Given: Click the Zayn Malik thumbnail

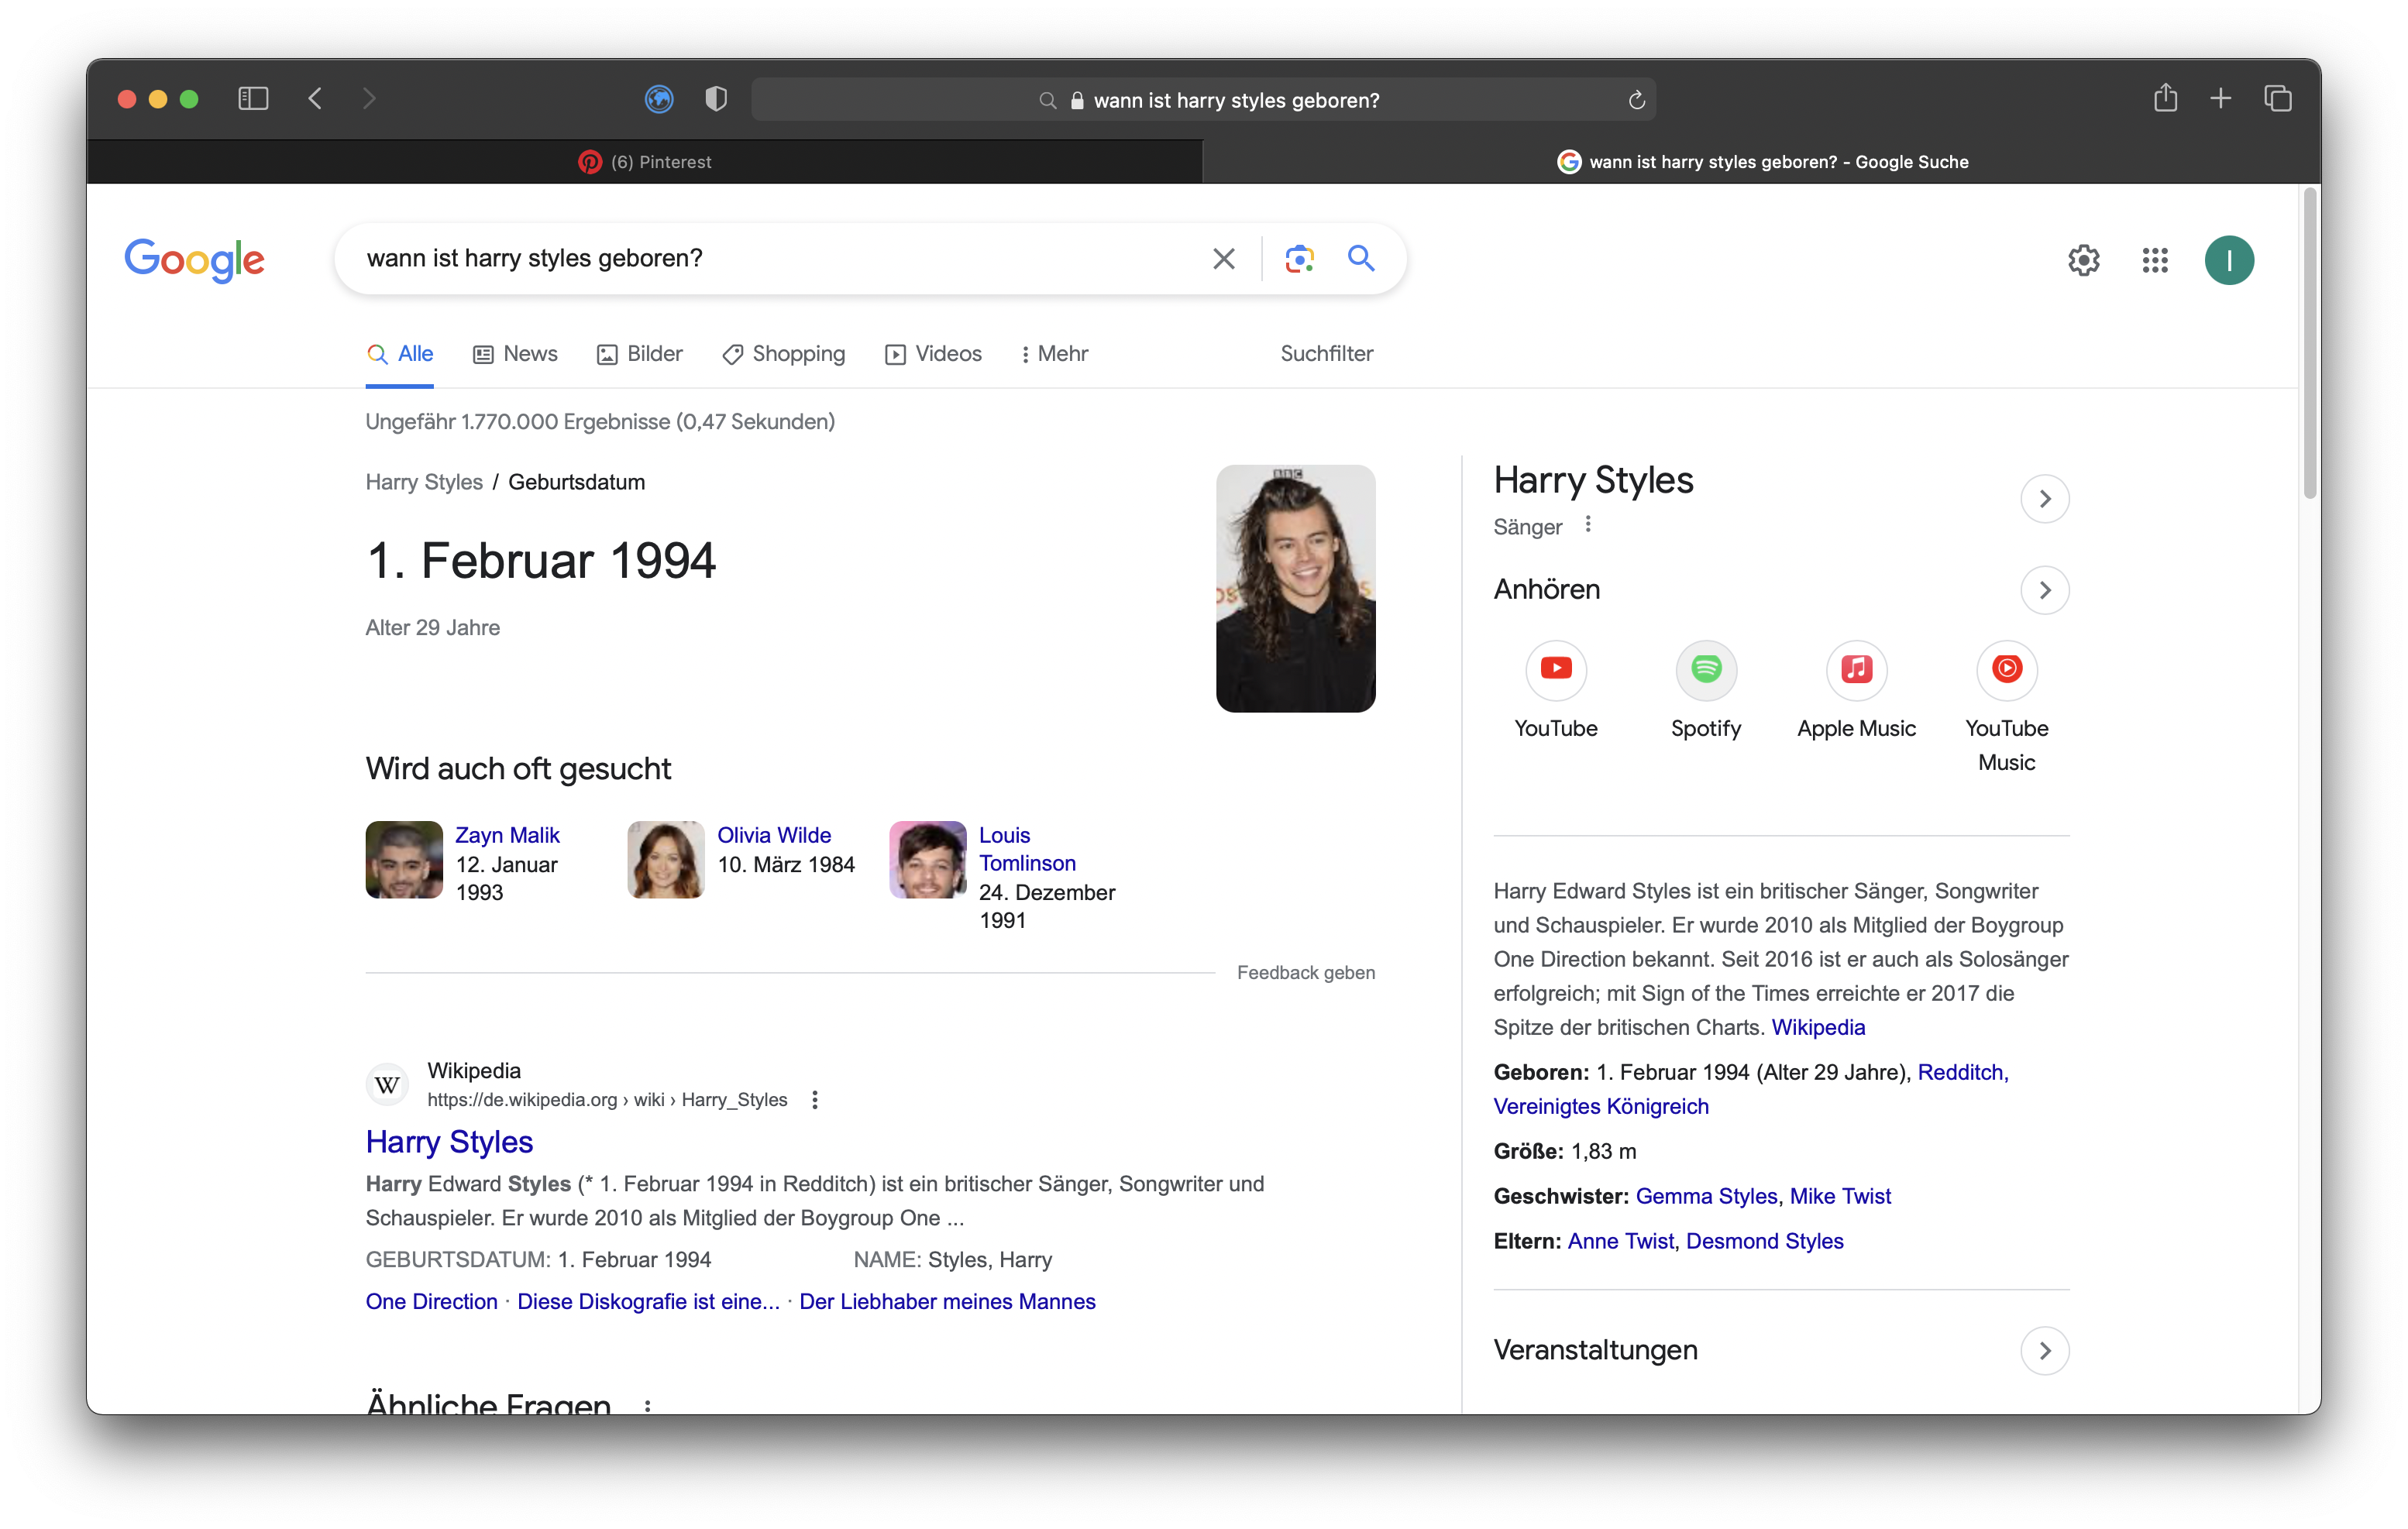Looking at the screenshot, I should (x=404, y=860).
